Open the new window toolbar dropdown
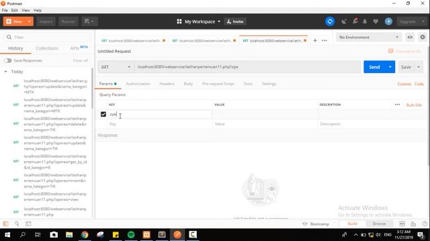Screen dimensions: 430x241 [89, 21]
